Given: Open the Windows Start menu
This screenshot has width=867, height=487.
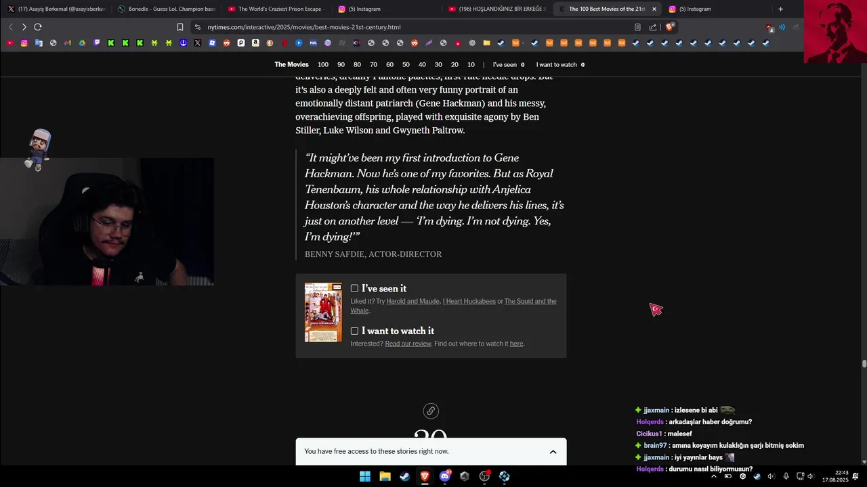Looking at the screenshot, I should [x=364, y=476].
